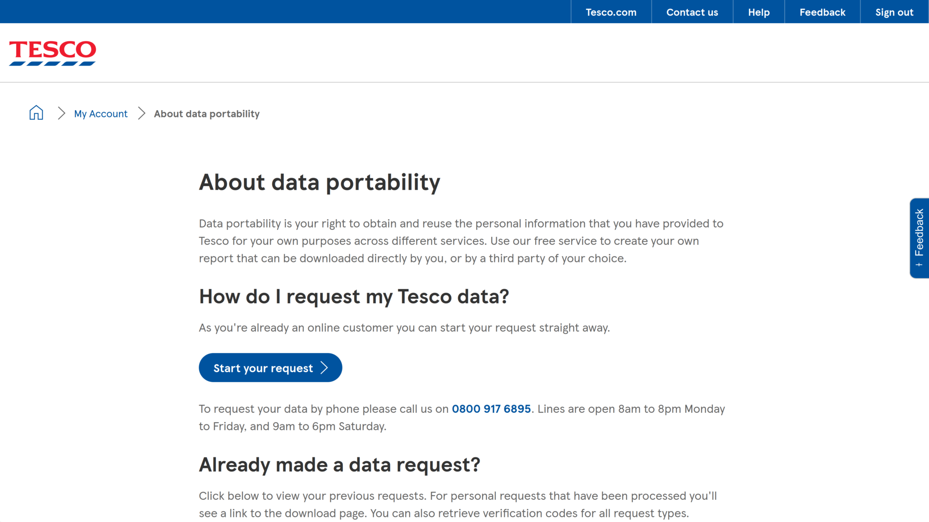Open Tesco.com from the top navigation

click(x=611, y=12)
